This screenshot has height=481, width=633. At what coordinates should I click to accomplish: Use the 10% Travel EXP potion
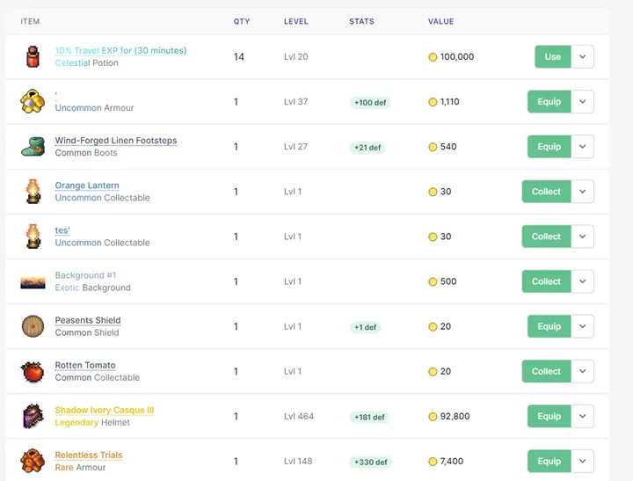click(553, 56)
